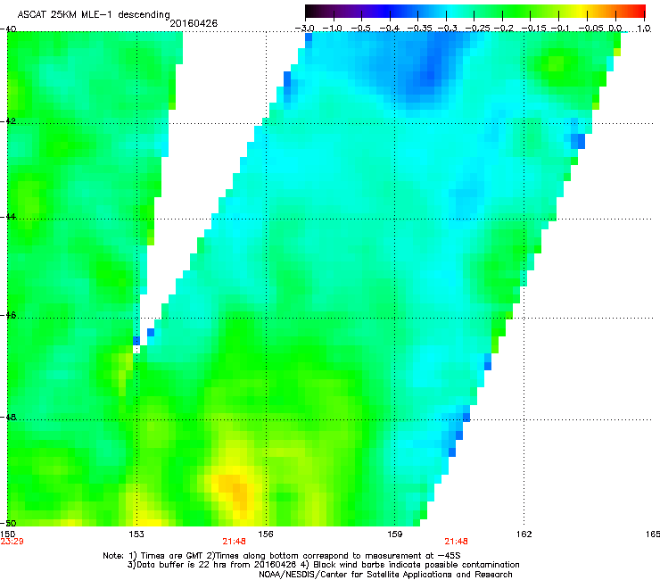Click the 'ASCAT 25KM MLE-1 descending' title
Image resolution: width=660 pixels, height=580 pixels.
pyautogui.click(x=94, y=14)
